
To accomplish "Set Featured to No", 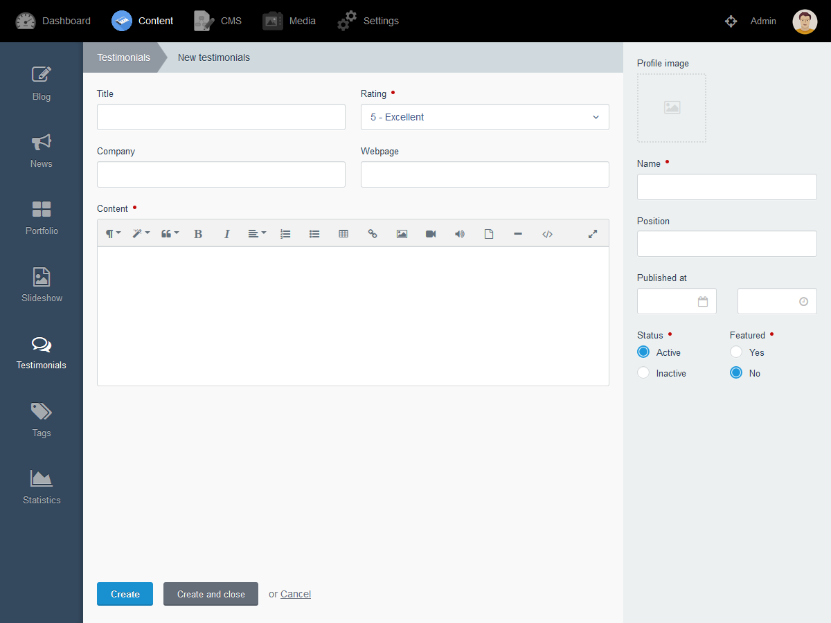I will click(x=736, y=372).
